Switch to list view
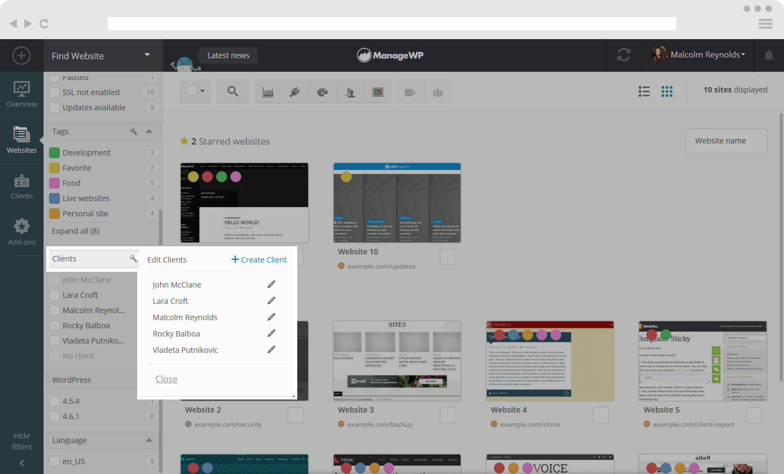 (644, 91)
